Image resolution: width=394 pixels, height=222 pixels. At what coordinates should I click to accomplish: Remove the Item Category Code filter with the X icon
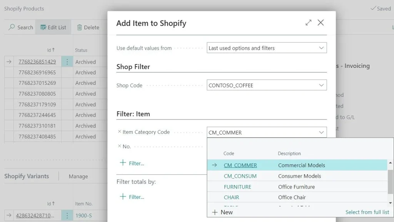(x=119, y=132)
